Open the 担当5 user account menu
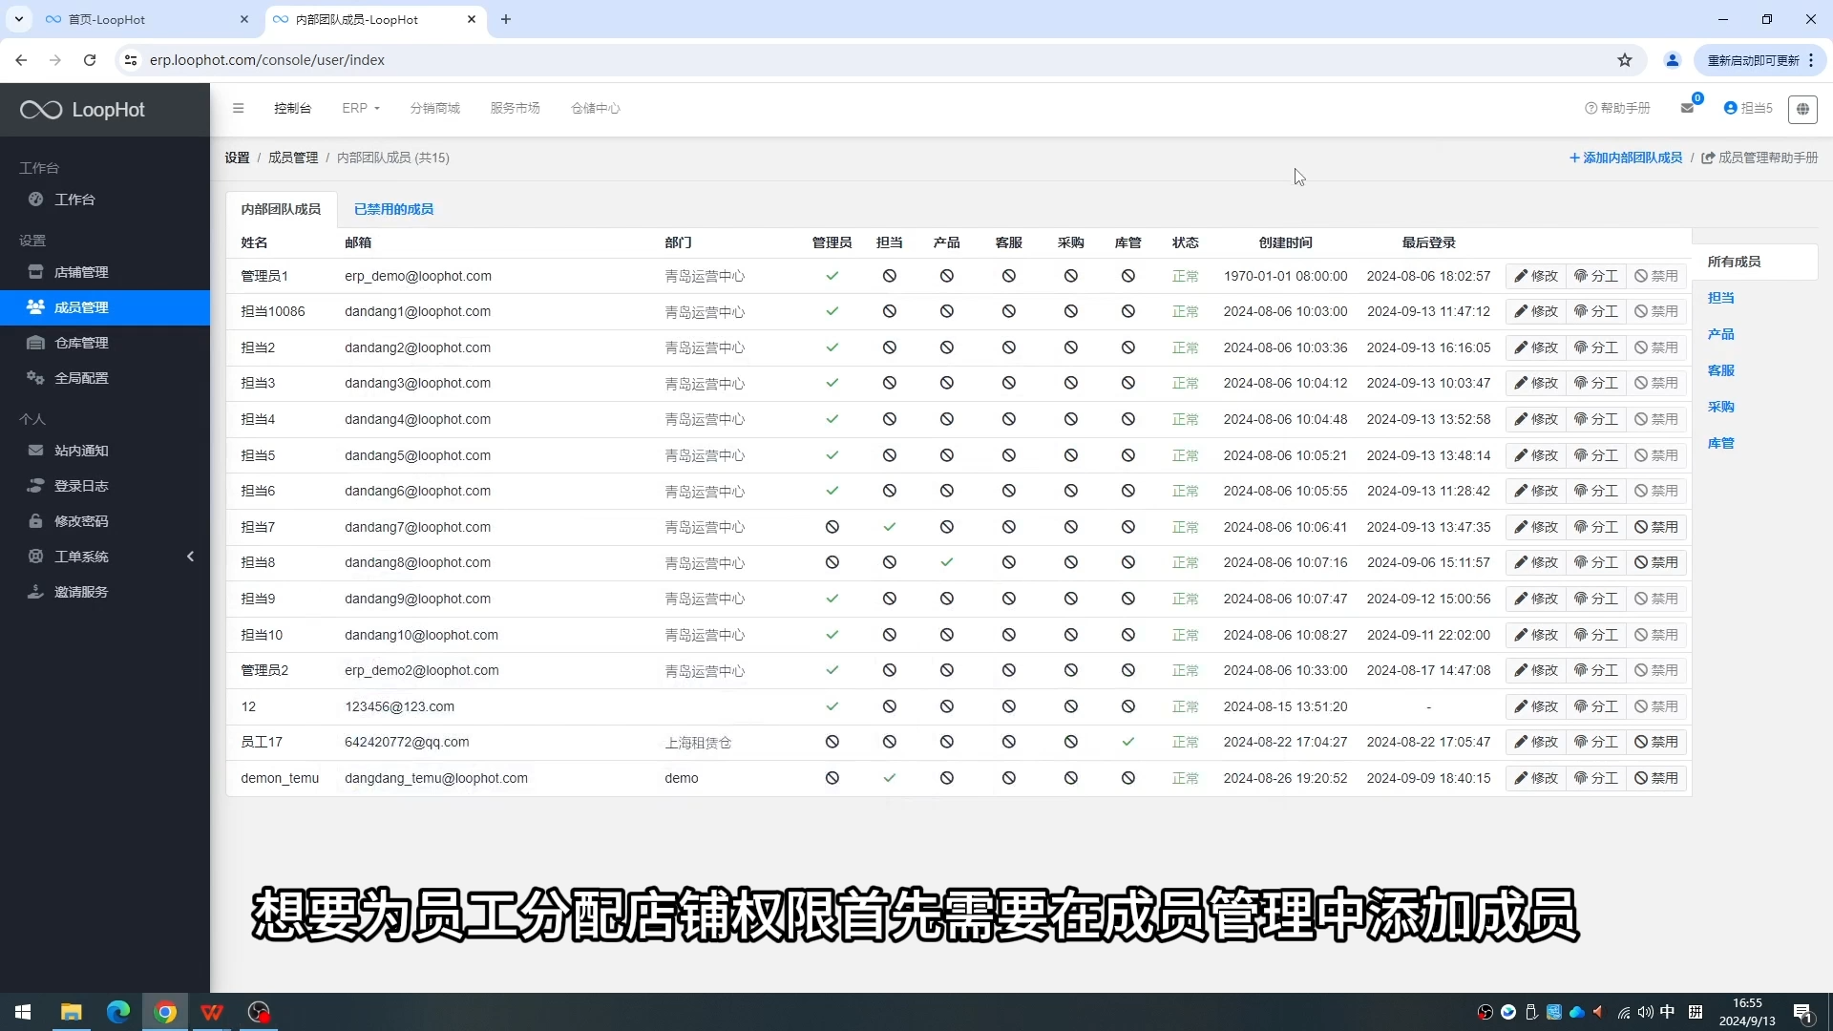The image size is (1833, 1031). [1747, 108]
